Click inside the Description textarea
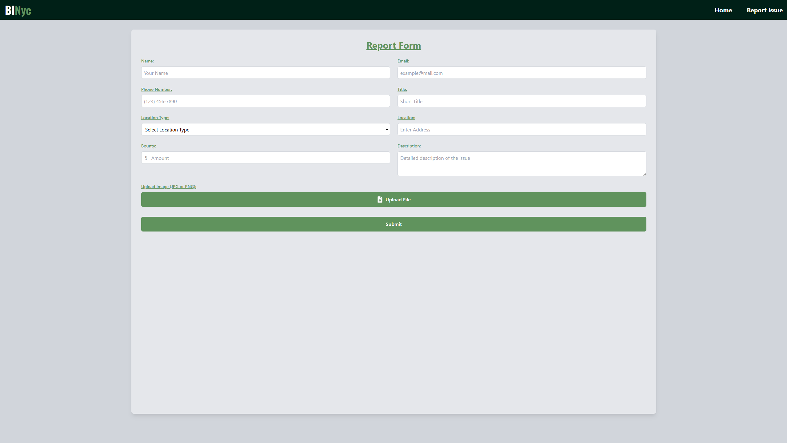The width and height of the screenshot is (787, 443). tap(521, 164)
